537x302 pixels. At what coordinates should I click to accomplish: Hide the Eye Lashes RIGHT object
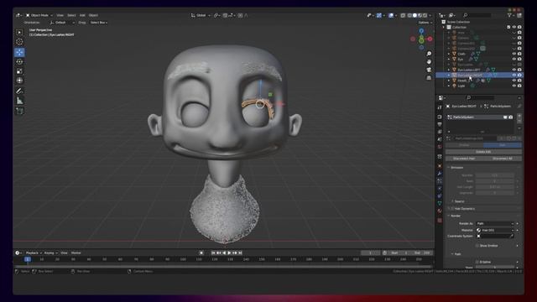[x=514, y=75]
